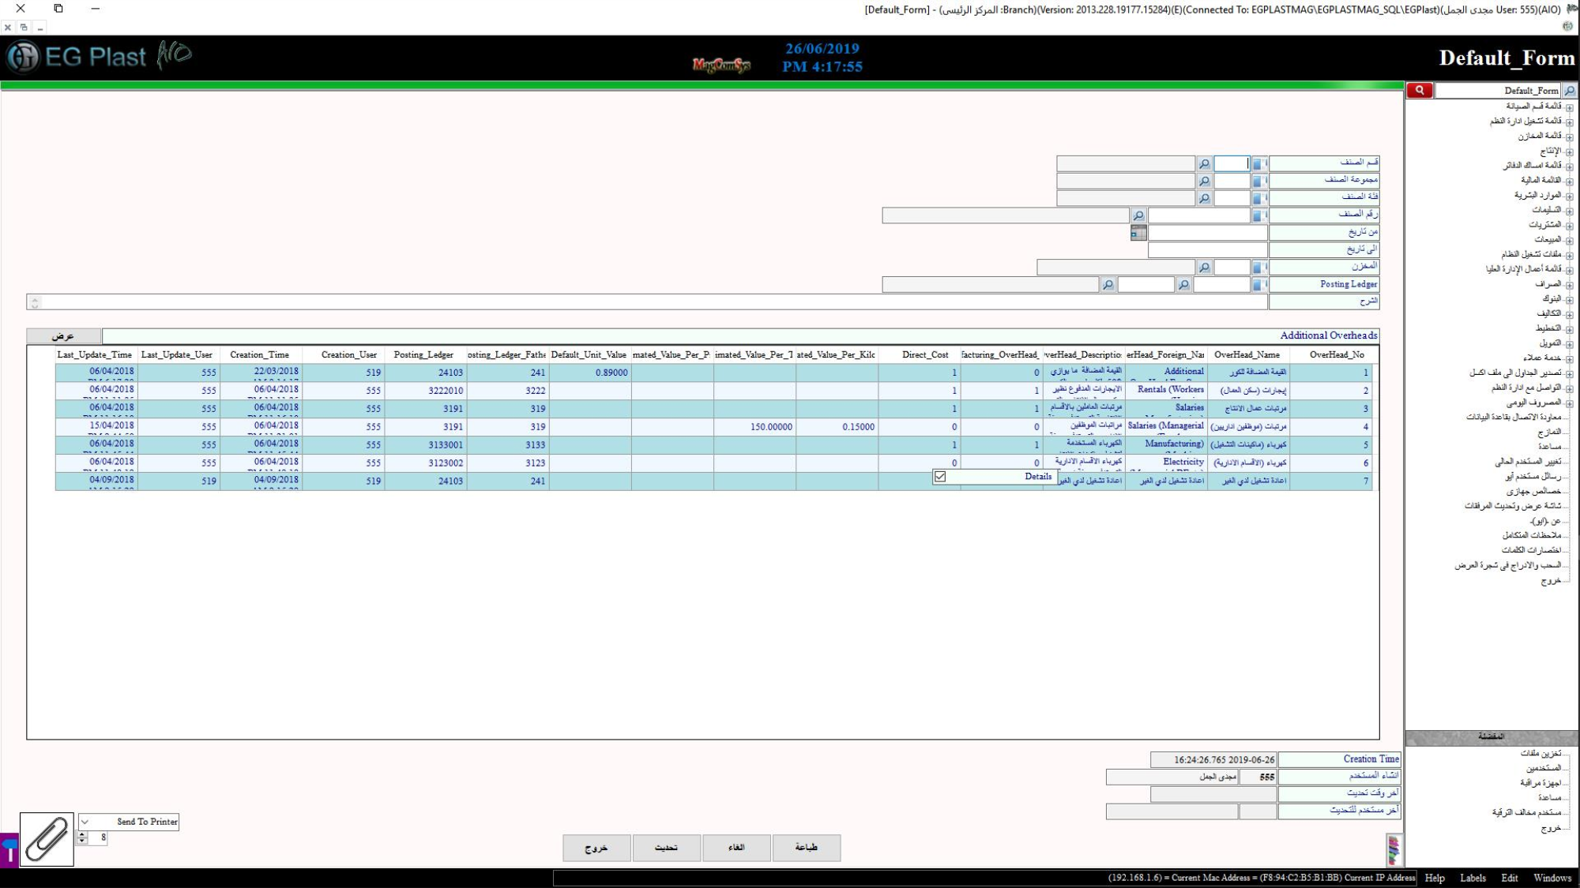Click the search icon for المخزن row
Screen dimensions: 1580x888
pyautogui.click(x=1204, y=268)
